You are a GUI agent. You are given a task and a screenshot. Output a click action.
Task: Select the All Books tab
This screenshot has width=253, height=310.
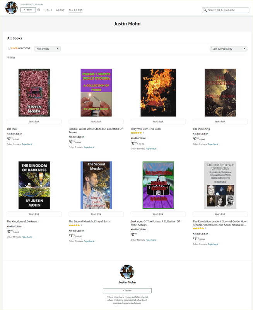point(75,10)
